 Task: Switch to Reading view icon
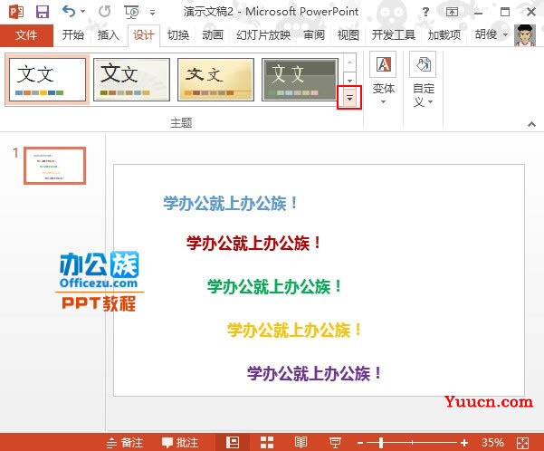click(x=301, y=443)
